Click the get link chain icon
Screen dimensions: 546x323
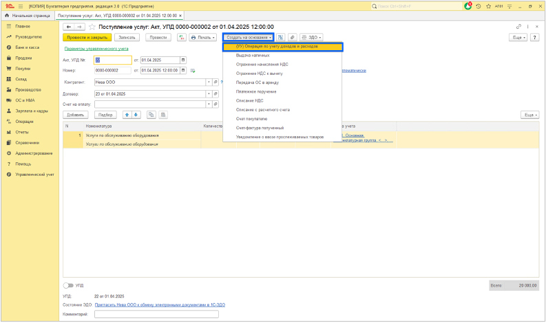tap(518, 27)
